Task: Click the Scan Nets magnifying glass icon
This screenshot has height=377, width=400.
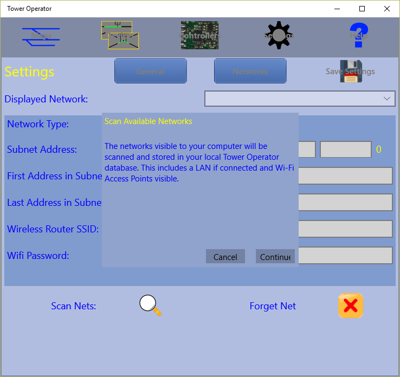Action: pyautogui.click(x=150, y=305)
